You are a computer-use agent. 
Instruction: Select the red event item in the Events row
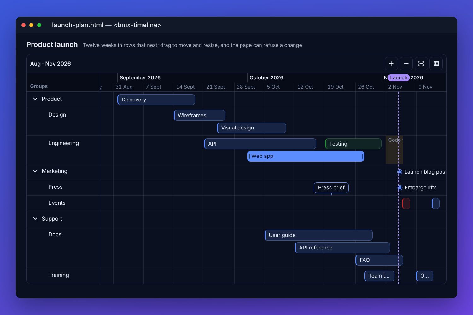(406, 203)
